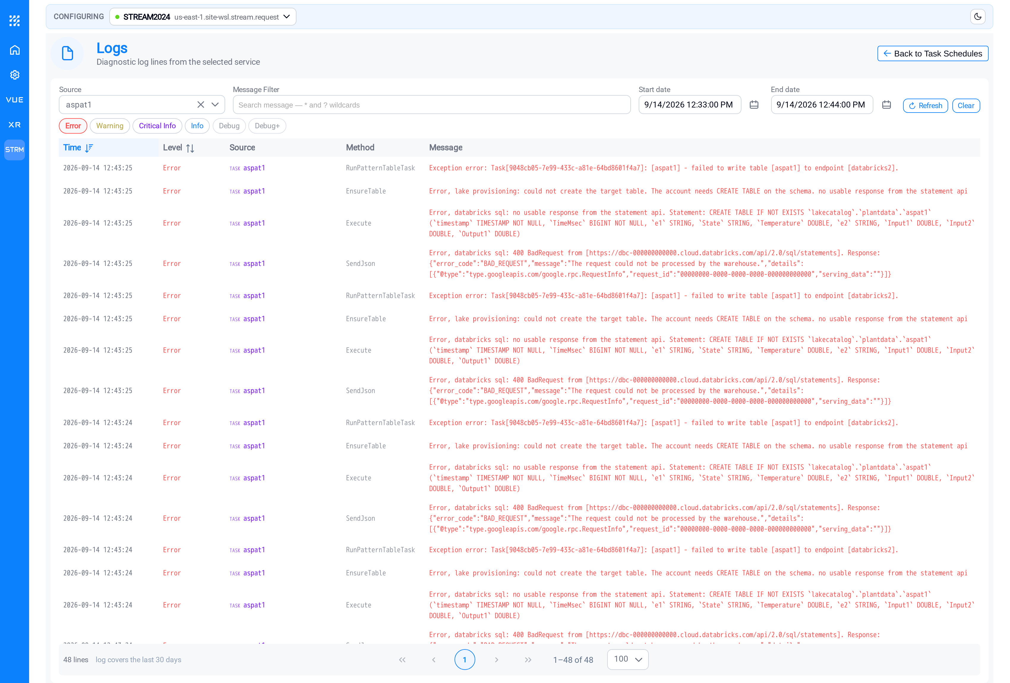Click the Clear button
Image resolution: width=1010 pixels, height=683 pixels.
[966, 106]
